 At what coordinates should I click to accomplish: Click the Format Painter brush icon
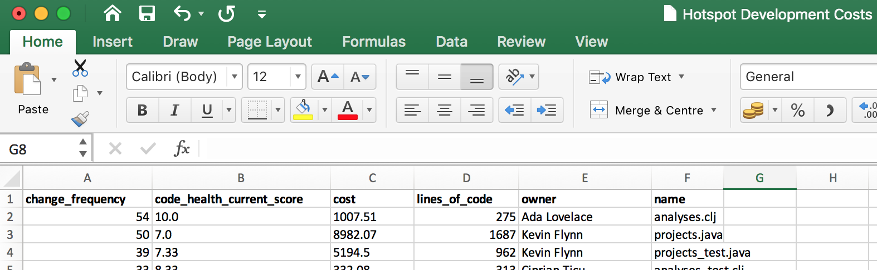coord(80,119)
